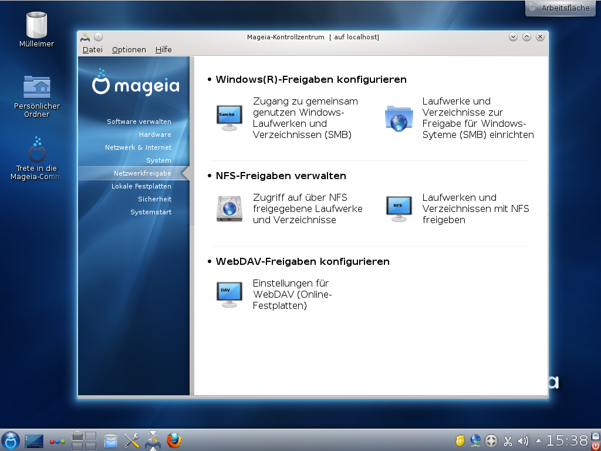Open the NFS hard drive globe icon
The height and width of the screenshot is (451, 601).
click(229, 208)
